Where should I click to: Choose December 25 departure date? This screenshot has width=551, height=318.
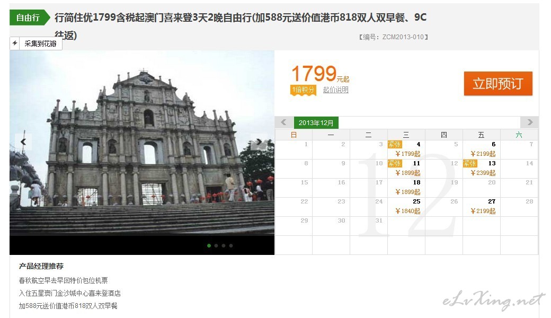coord(406,206)
